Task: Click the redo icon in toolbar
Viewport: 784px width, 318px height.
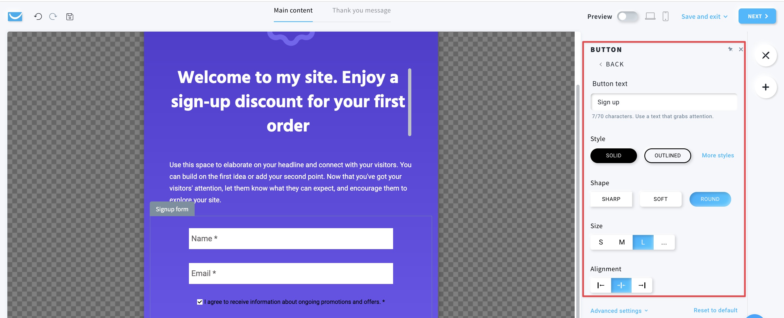Action: (53, 17)
